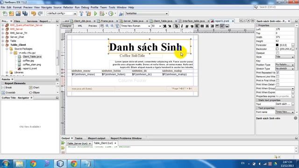Open the Refactor menu
The width and height of the screenshot is (299, 168).
pos(68,7)
